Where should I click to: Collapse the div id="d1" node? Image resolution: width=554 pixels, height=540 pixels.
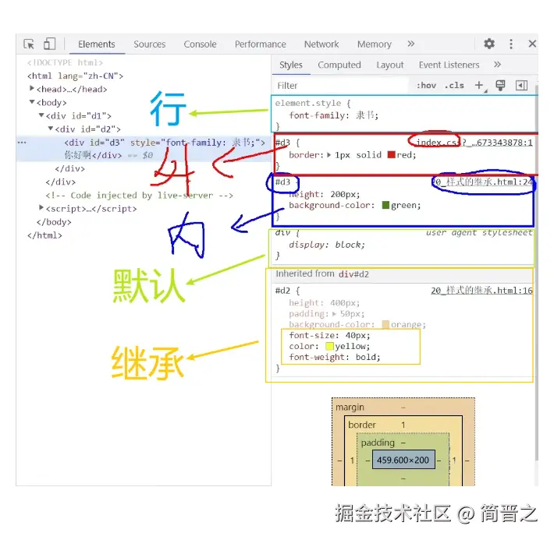tap(41, 115)
